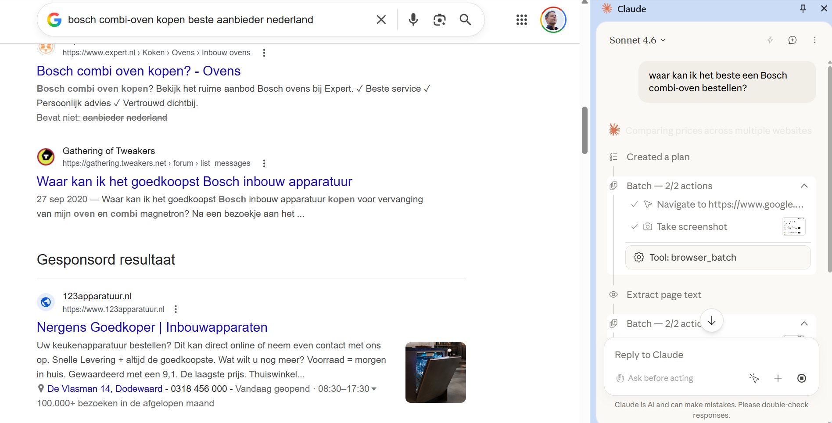Image resolution: width=832 pixels, height=423 pixels.
Task: Open the Google apps grid
Action: pos(521,20)
